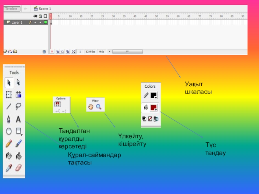Viewport: 259px width, 194px height.
Task: Click the Timeline button
Action: point(12,9)
